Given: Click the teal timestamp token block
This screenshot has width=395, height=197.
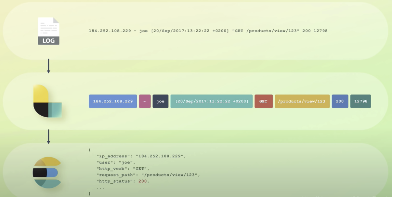Looking at the screenshot, I should 212,101.
